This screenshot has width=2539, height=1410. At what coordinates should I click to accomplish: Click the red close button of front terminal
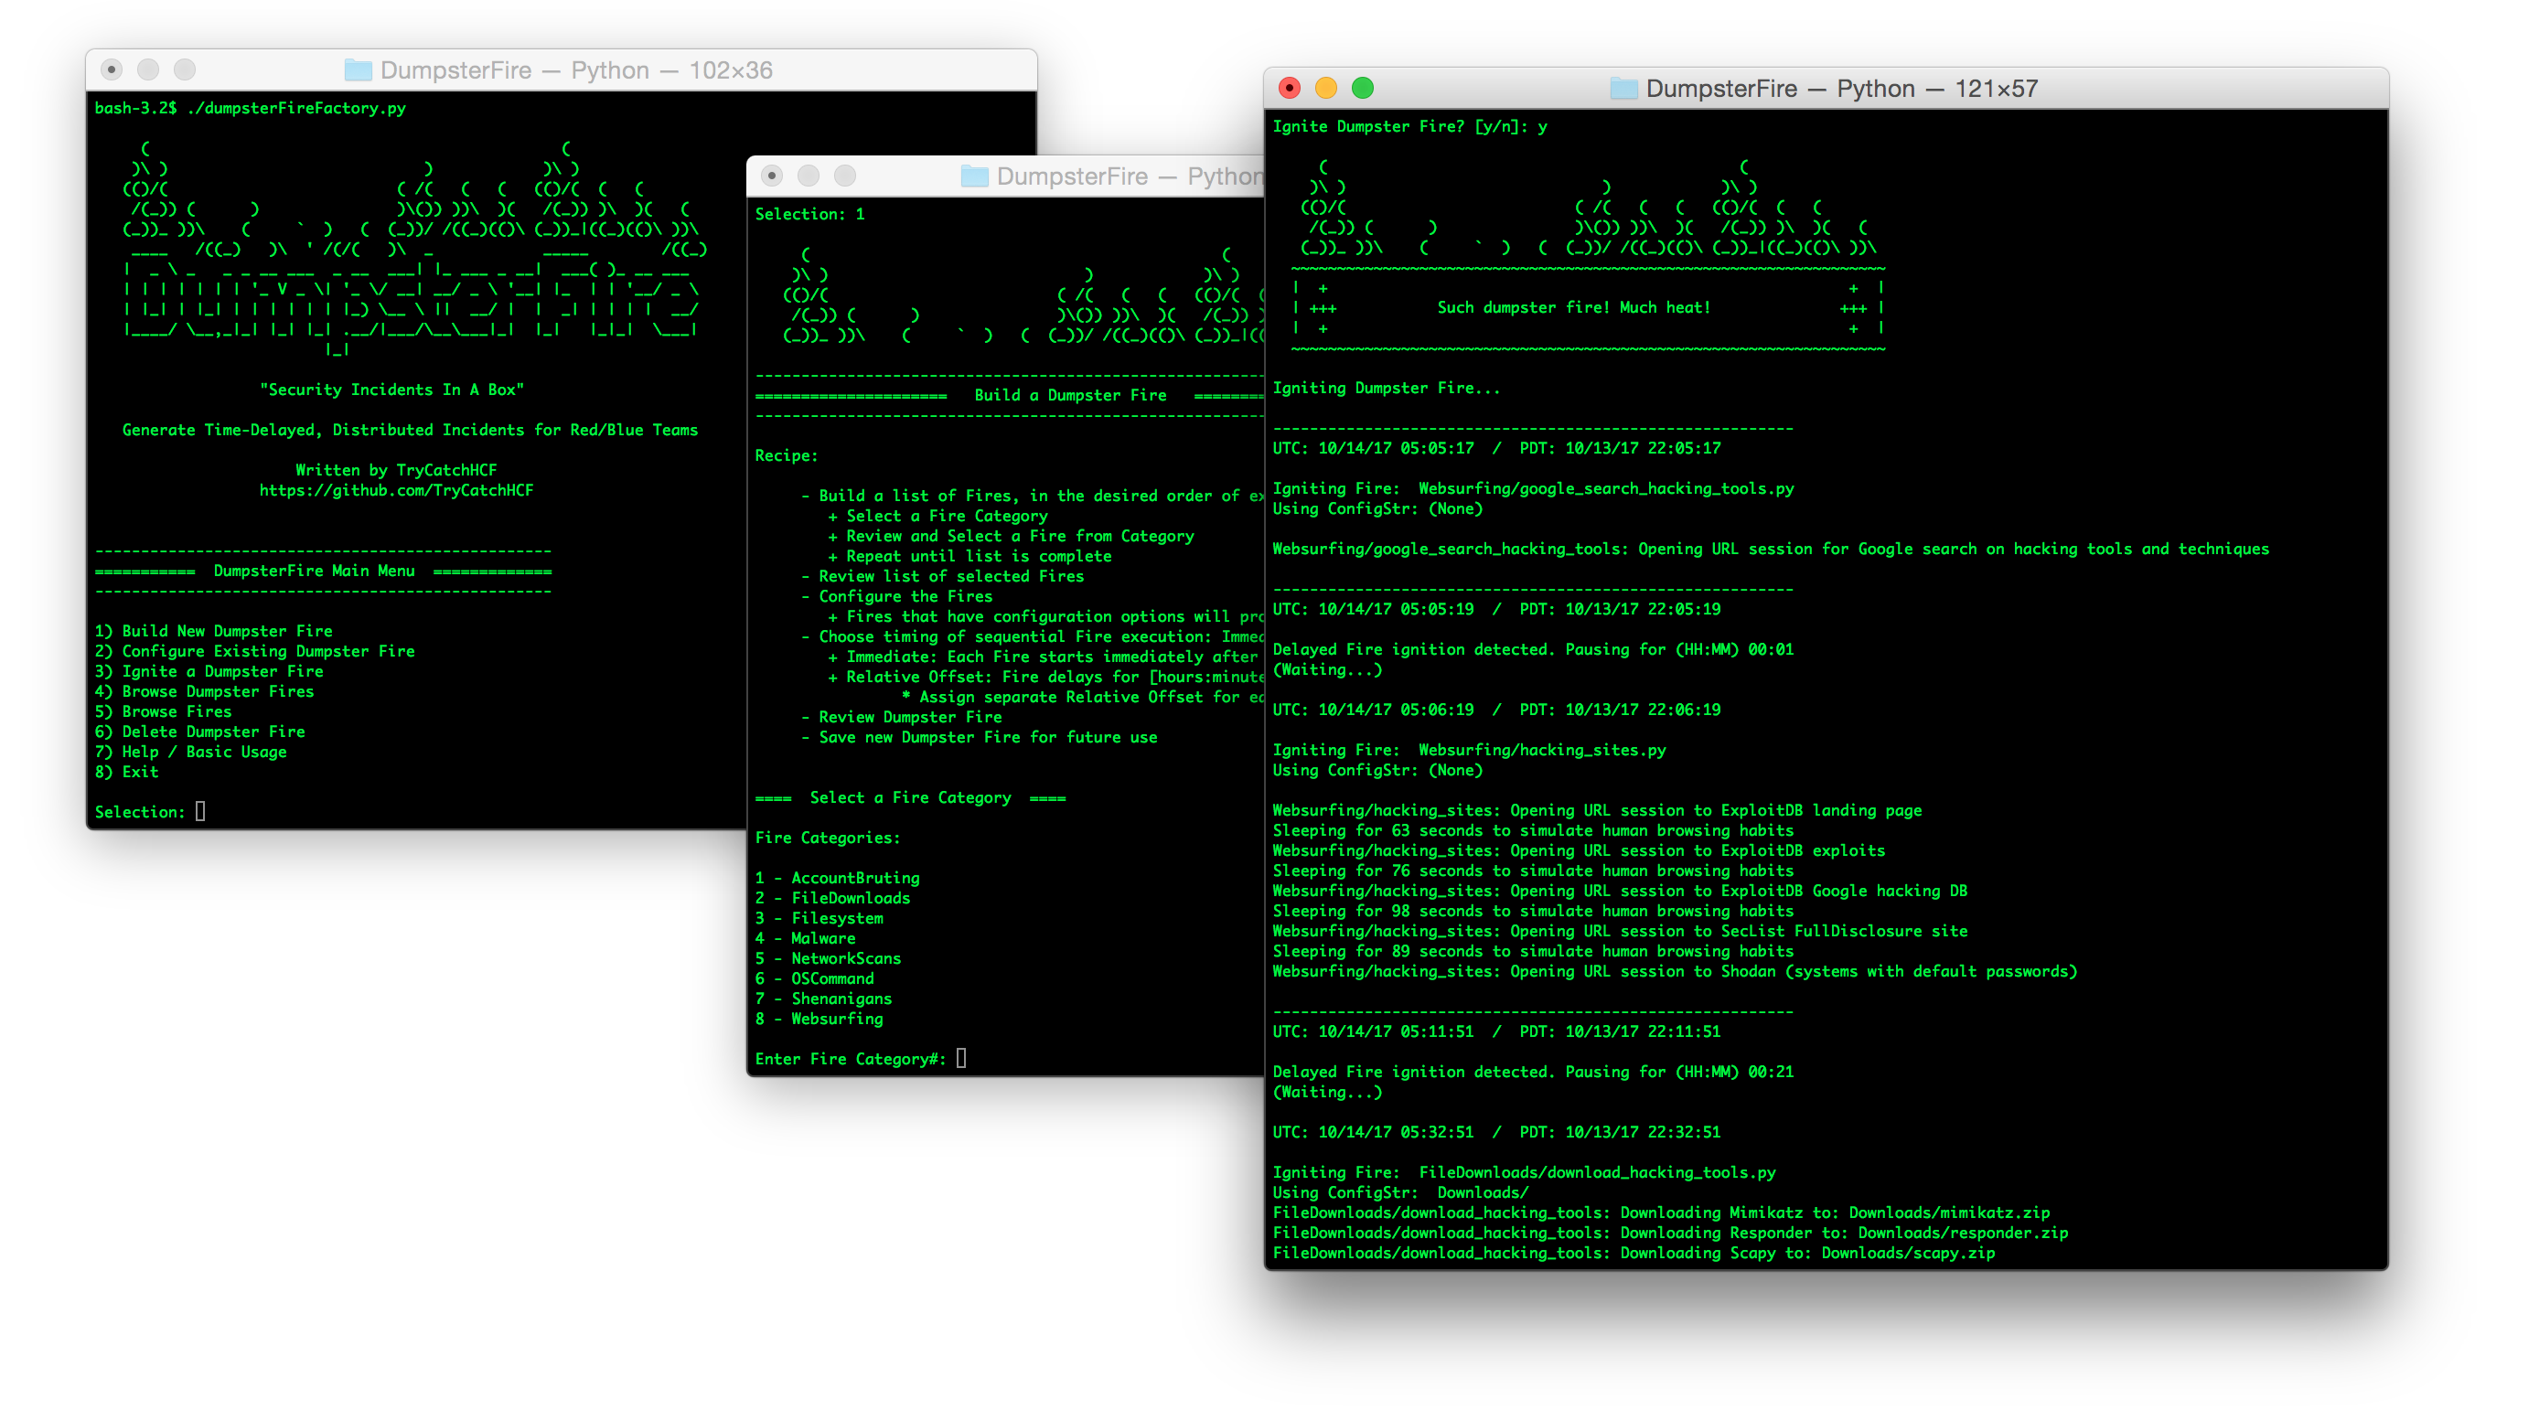point(1290,88)
